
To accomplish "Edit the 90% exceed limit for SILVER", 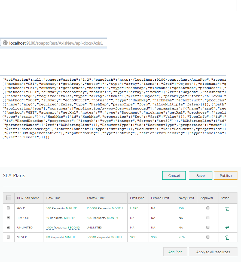I will pyautogui.click(x=154, y=237).
